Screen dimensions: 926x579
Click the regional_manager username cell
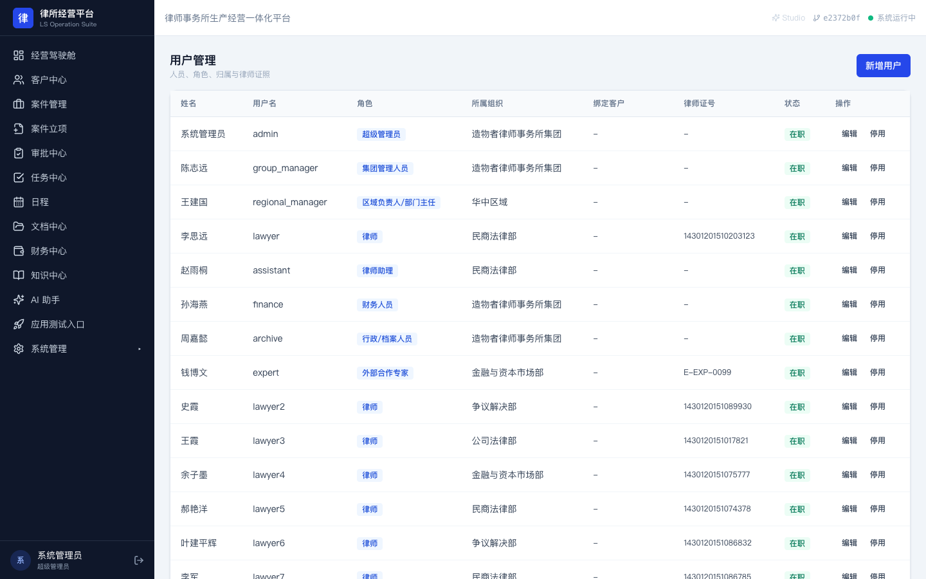pos(290,202)
